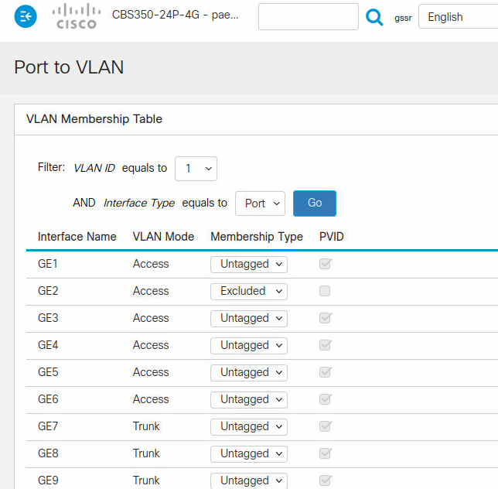Toggle the PVID checkbox for GE4
This screenshot has width=498, height=489.
[x=325, y=345]
